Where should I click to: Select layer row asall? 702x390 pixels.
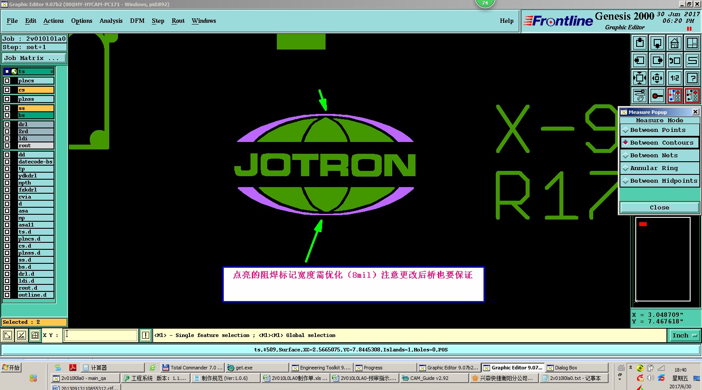point(36,225)
